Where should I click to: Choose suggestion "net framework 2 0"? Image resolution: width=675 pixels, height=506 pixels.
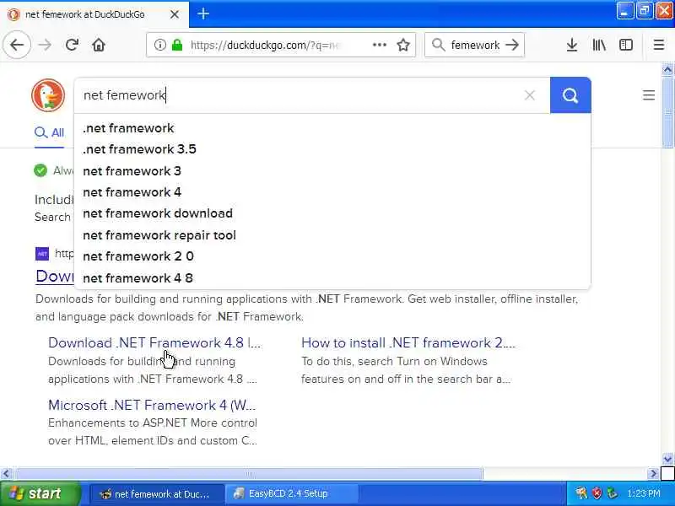click(332, 256)
